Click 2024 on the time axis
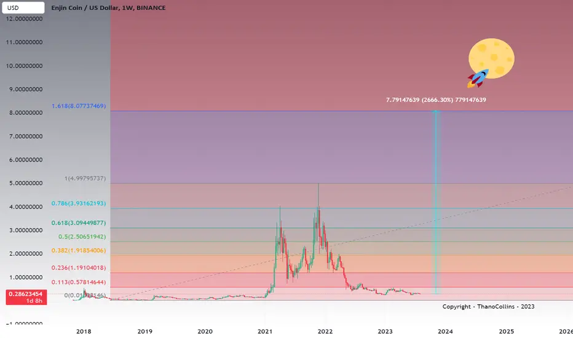Viewport: 573px width, 338px height. click(445, 331)
